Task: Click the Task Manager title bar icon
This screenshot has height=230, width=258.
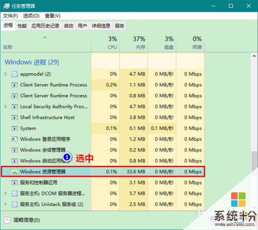Action: pos(7,6)
